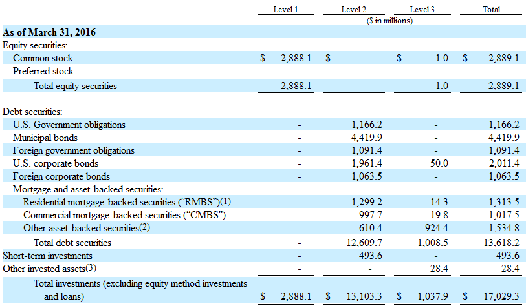Select the '($ in millions)' note
The height and width of the screenshot is (308, 526).
(x=389, y=21)
